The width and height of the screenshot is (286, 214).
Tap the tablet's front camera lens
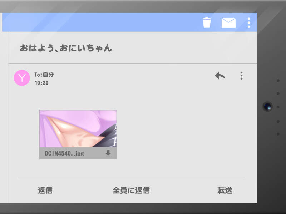[267, 106]
